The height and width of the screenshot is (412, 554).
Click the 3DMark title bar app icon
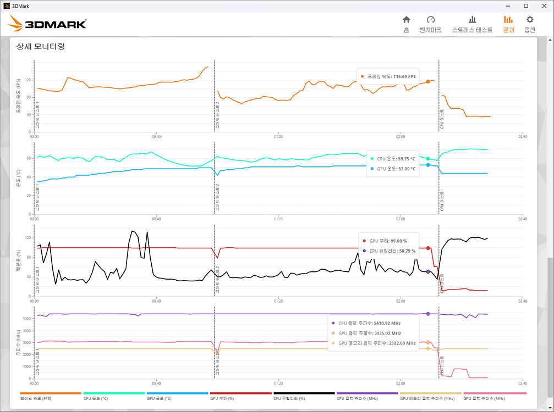pyautogui.click(x=6, y=5)
